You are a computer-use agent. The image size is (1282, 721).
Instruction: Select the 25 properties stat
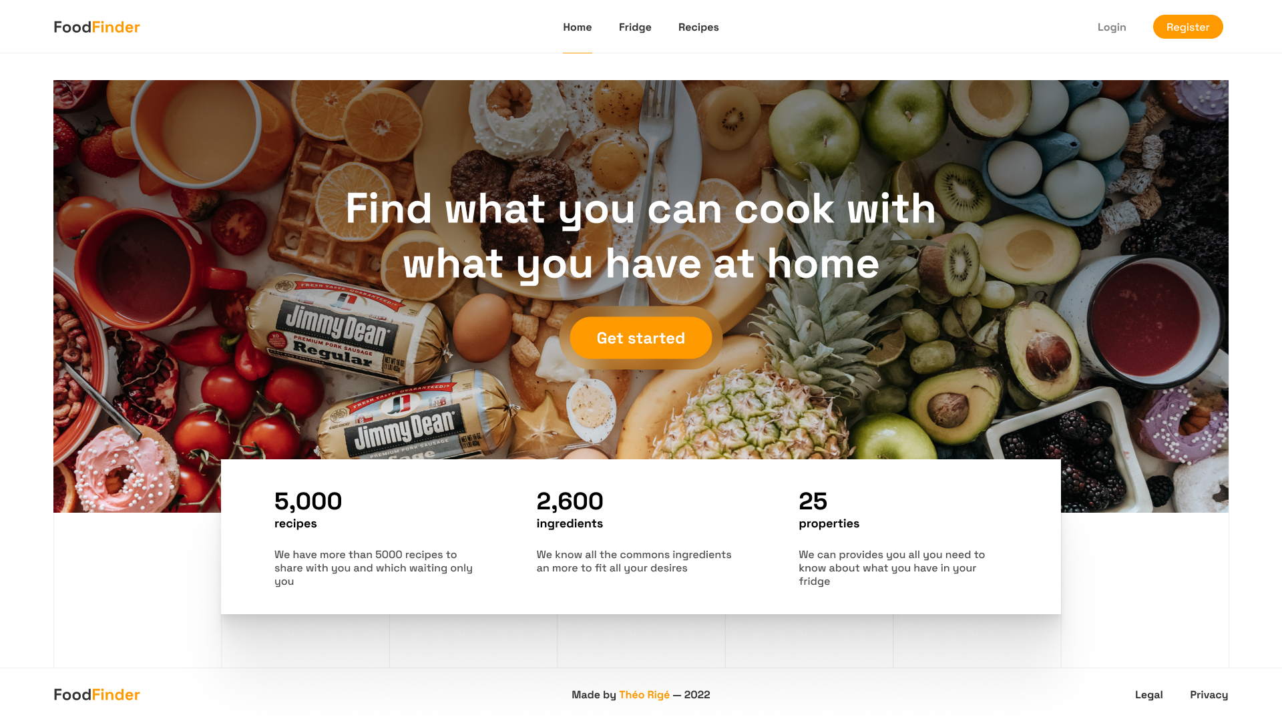click(829, 510)
